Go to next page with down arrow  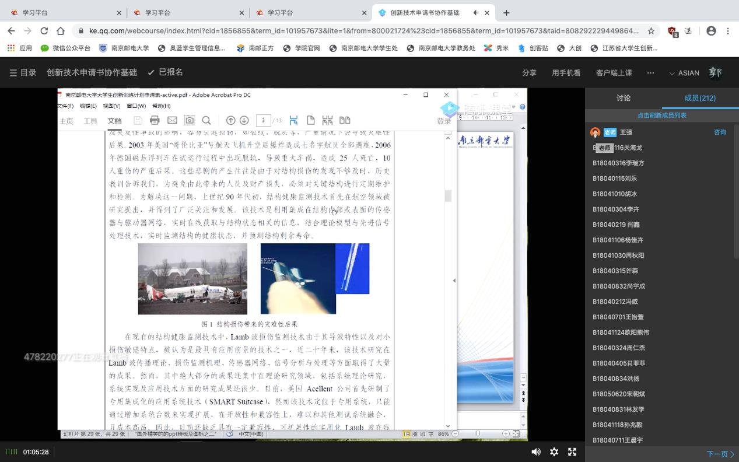tap(244, 120)
